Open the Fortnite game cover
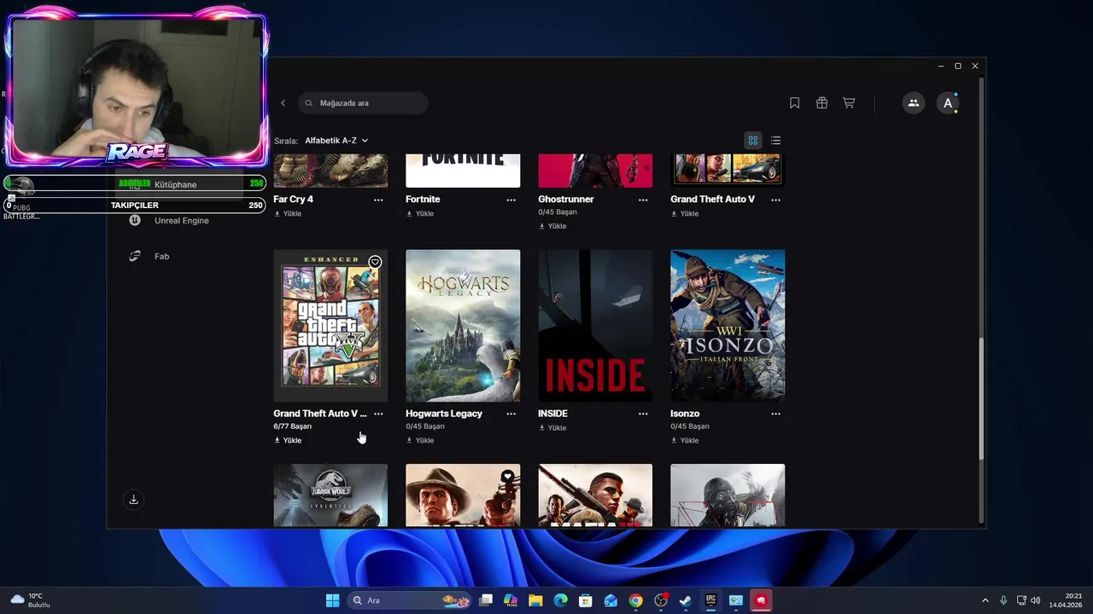This screenshot has width=1093, height=614. (463, 171)
